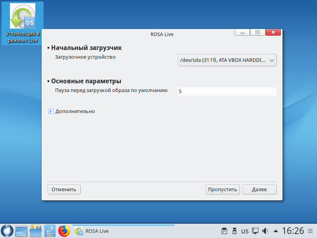Open the volume control tray icon
317x238 pixels.
pos(265,231)
